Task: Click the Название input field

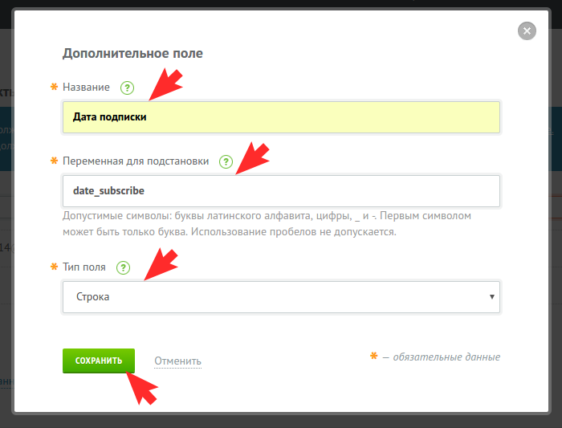Action: pyautogui.click(x=281, y=117)
